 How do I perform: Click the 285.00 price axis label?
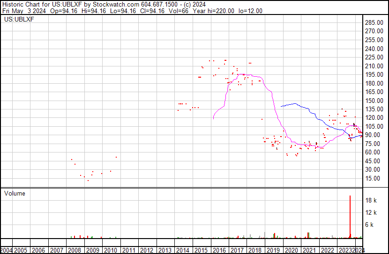pyautogui.click(x=376, y=22)
